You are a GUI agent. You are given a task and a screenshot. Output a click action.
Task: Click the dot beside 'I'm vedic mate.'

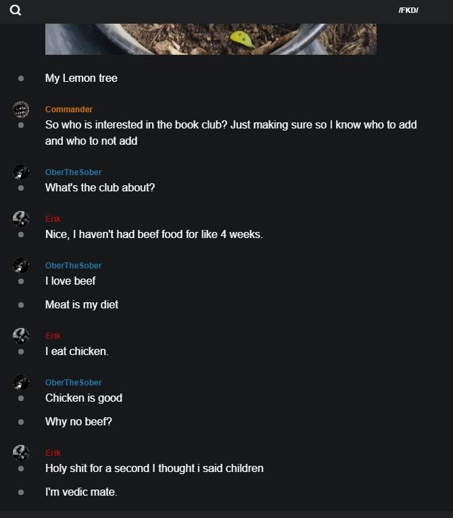[x=21, y=492]
